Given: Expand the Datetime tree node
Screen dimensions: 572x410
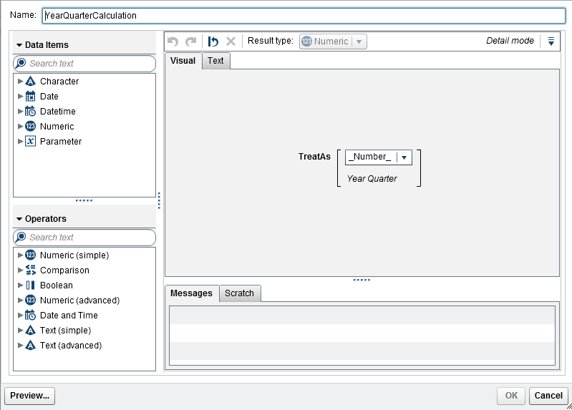Looking at the screenshot, I should (x=21, y=111).
